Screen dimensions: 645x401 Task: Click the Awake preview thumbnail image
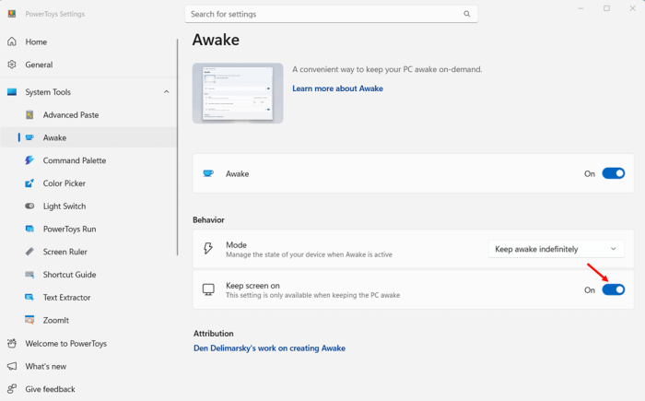[x=238, y=93]
